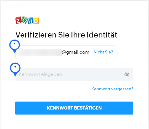The image size is (149, 129).
Task: Follow the Kennwort vergessen? link
Action: pyautogui.click(x=112, y=89)
